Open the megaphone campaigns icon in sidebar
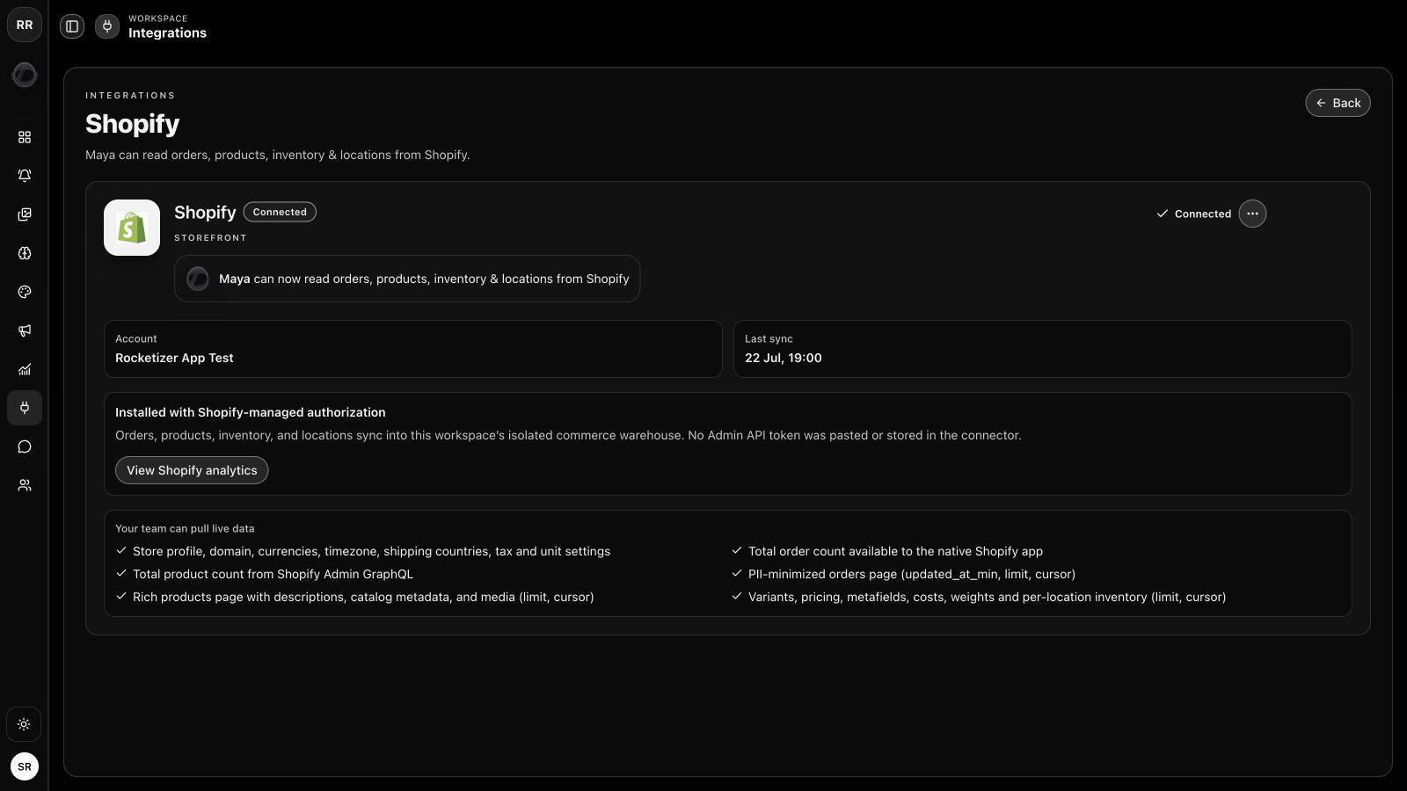Viewport: 1407px width, 791px height. coord(25,330)
